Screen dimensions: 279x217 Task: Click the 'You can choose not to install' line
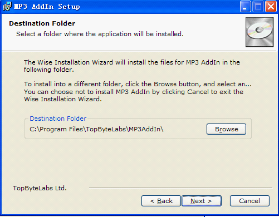point(134,92)
